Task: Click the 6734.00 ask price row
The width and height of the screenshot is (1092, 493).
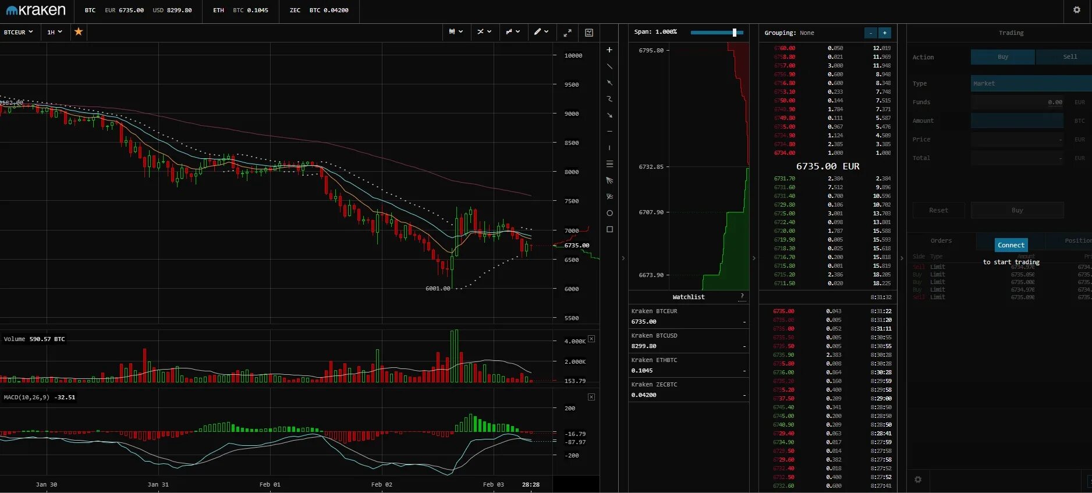Action: click(x=828, y=153)
